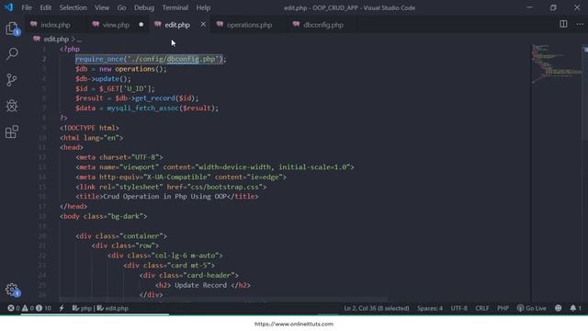Go to line via Ln 2, Col 36
588x331 pixels.
point(377,308)
